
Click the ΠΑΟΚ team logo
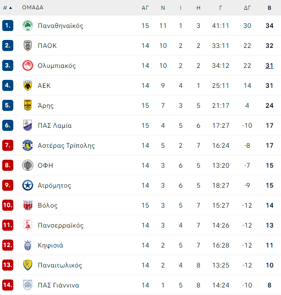click(28, 46)
